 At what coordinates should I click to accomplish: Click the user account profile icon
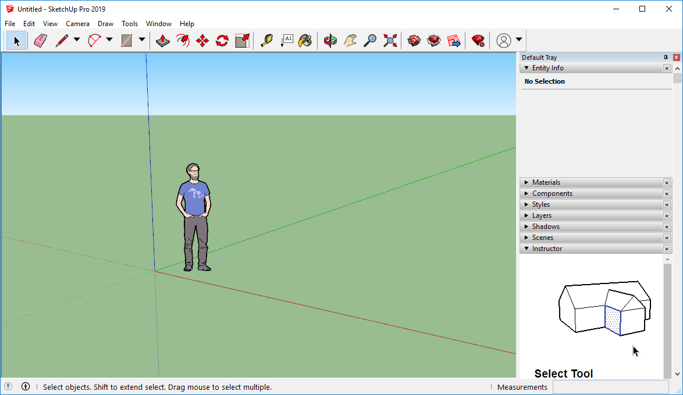pyautogui.click(x=504, y=41)
